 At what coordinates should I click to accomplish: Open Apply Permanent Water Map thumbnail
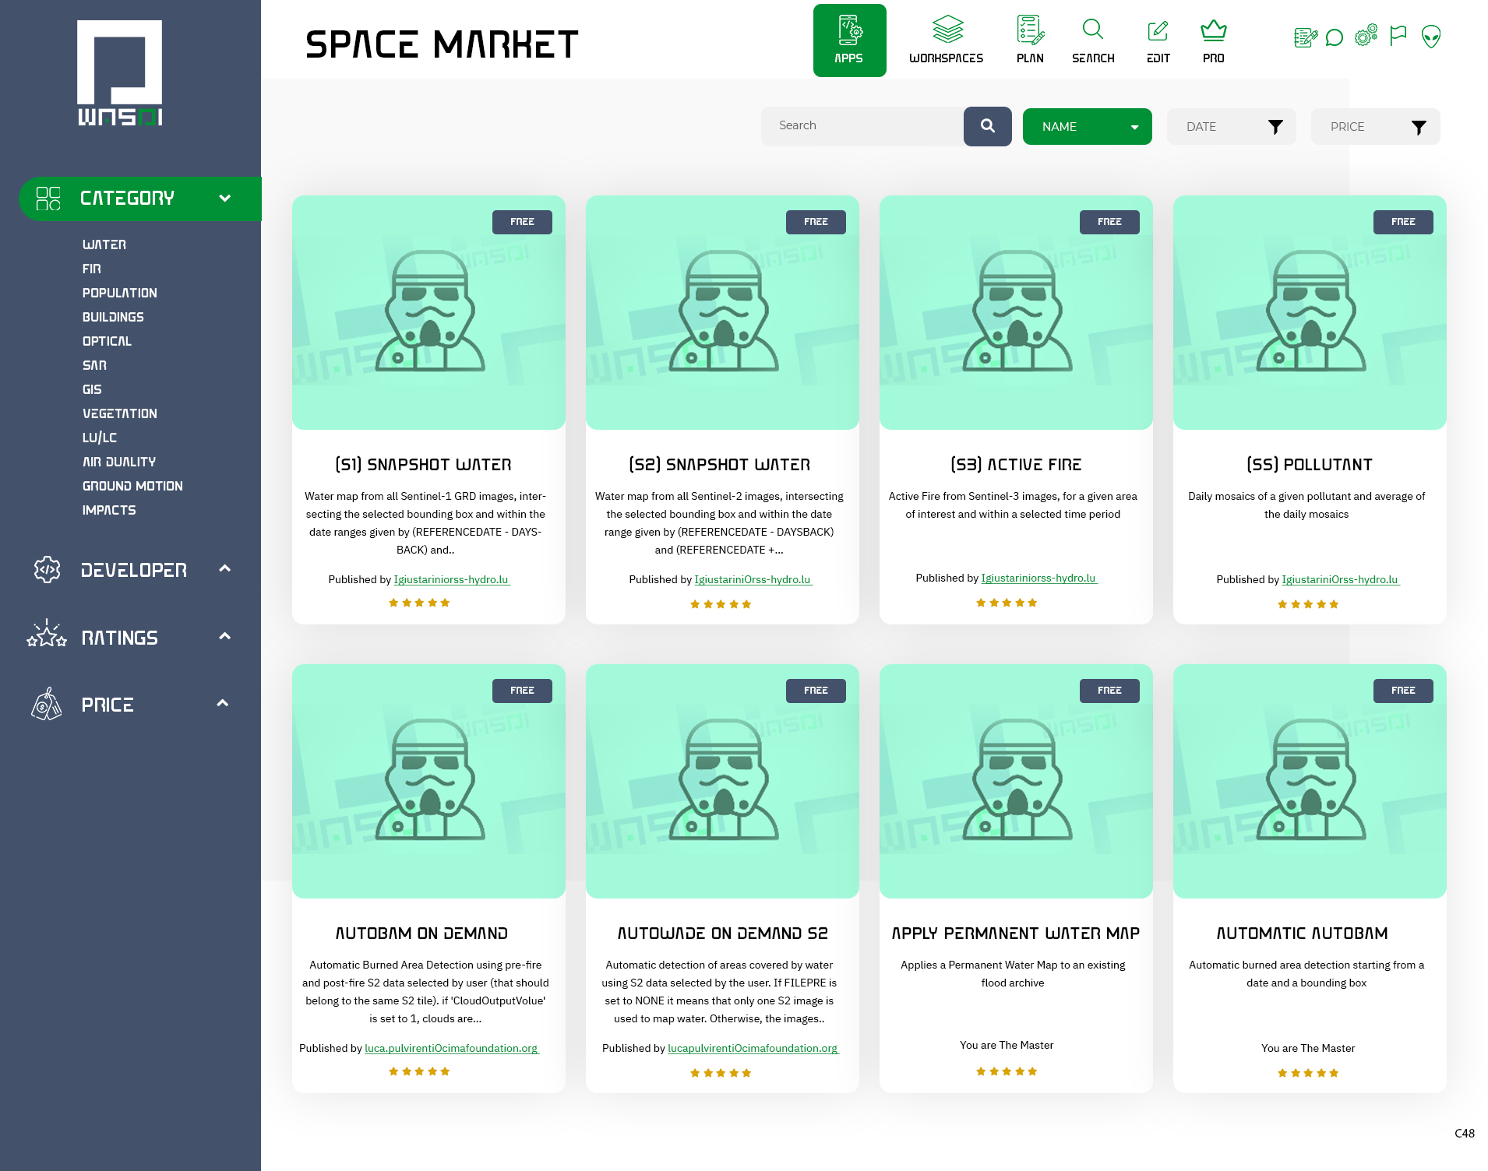click(1016, 781)
